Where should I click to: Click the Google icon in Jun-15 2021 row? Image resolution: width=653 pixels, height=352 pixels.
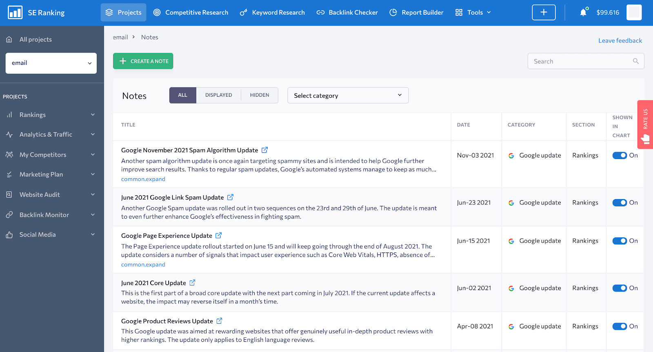click(x=511, y=241)
